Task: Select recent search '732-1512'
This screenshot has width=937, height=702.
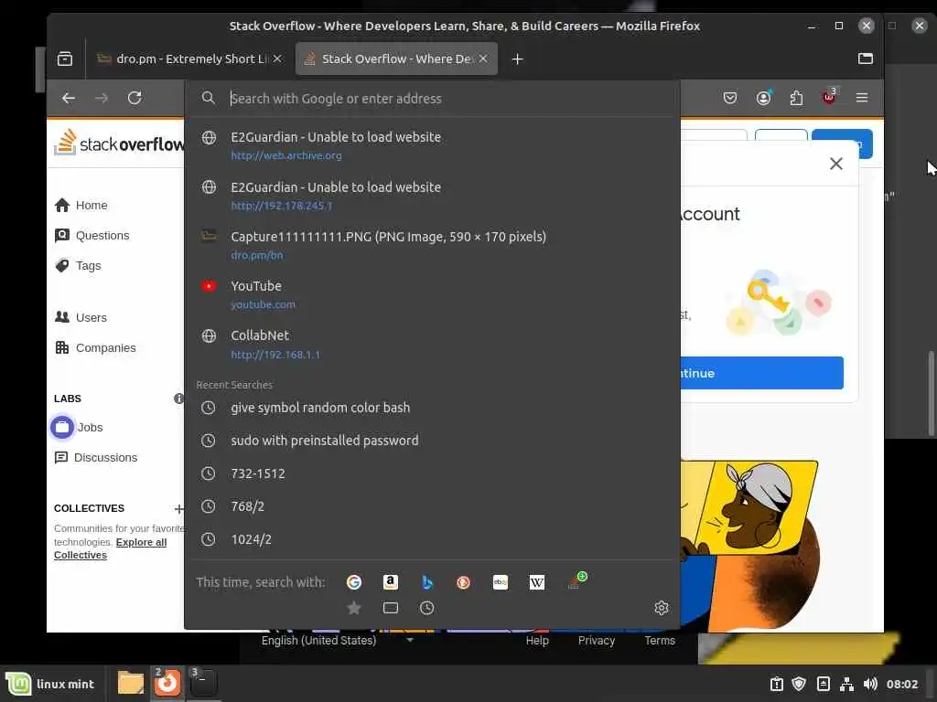Action: pos(432,474)
